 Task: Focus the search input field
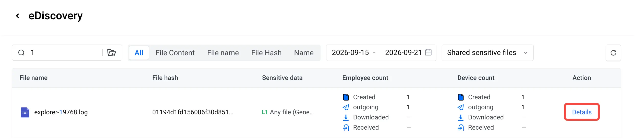click(x=65, y=53)
